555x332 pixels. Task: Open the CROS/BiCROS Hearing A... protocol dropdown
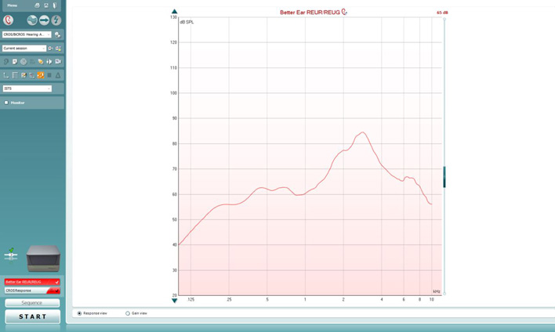coord(27,34)
